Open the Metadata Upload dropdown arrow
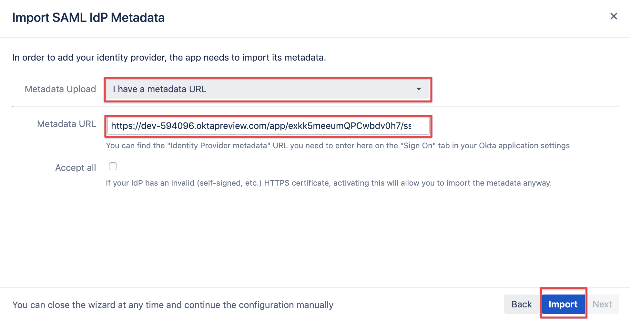This screenshot has width=630, height=319. 419,89
